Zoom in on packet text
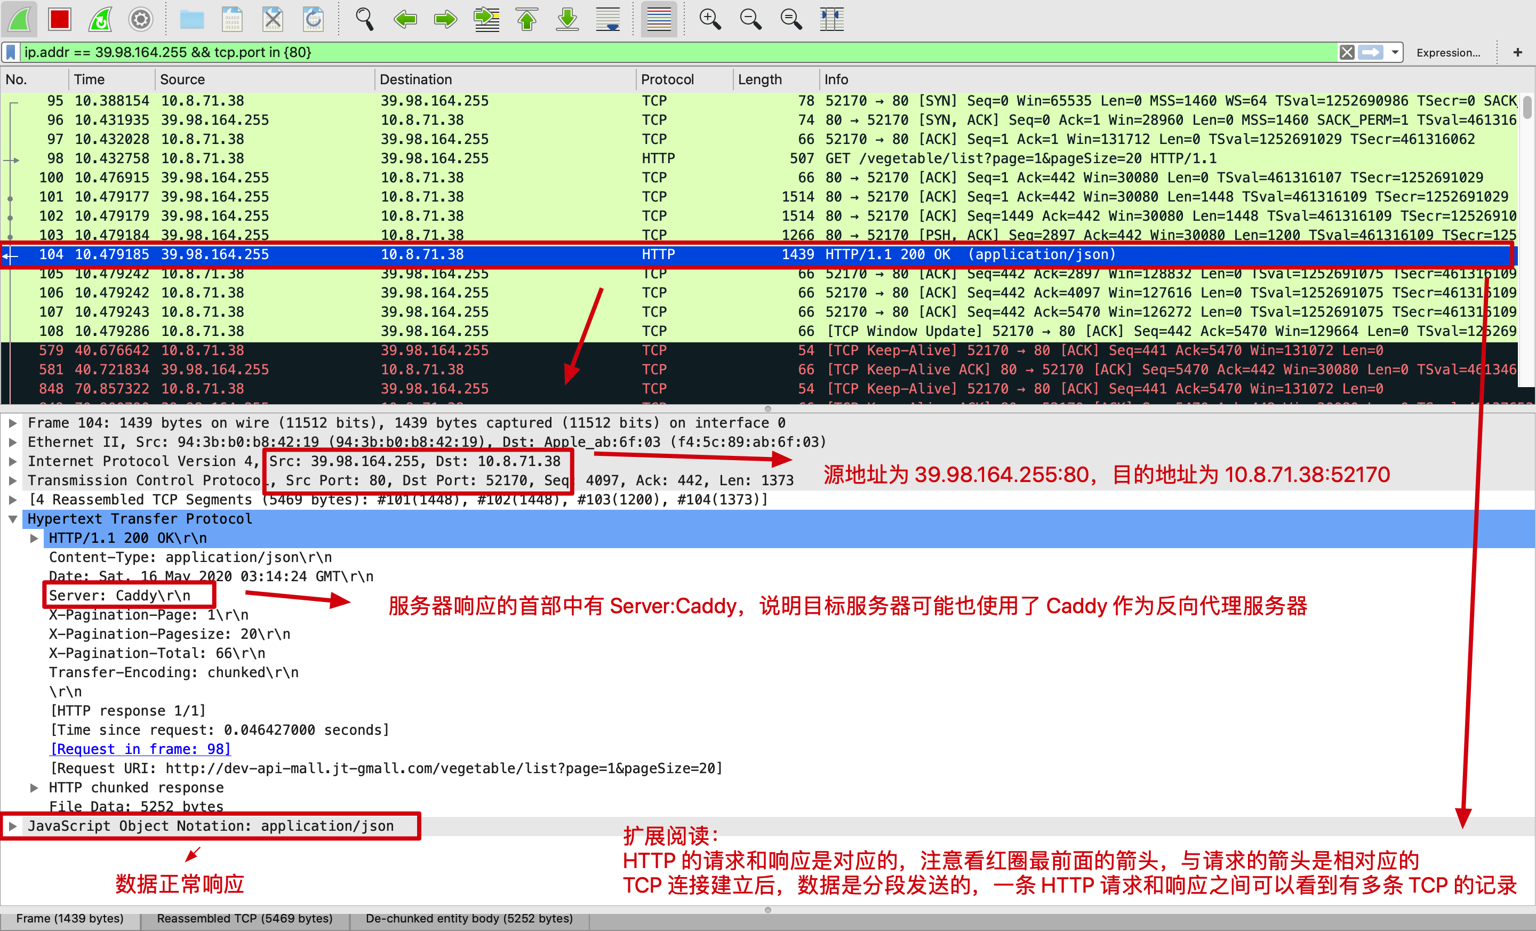Viewport: 1536px width, 931px height. coord(710,19)
